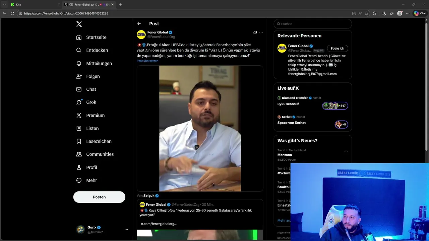Open Space von Serhat
This screenshot has height=241, width=429.
[292, 123]
